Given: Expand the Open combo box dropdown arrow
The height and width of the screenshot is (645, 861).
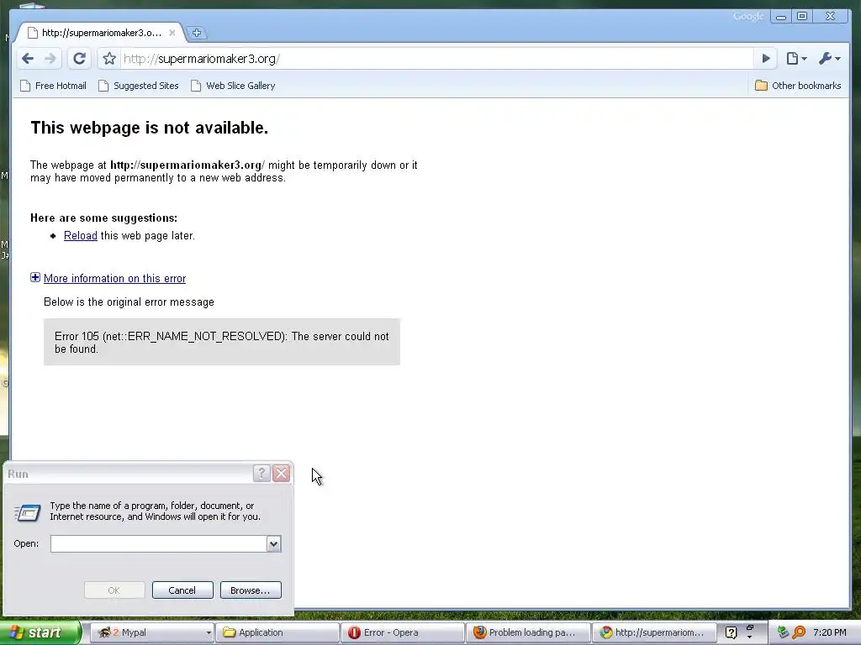Looking at the screenshot, I should [x=273, y=543].
